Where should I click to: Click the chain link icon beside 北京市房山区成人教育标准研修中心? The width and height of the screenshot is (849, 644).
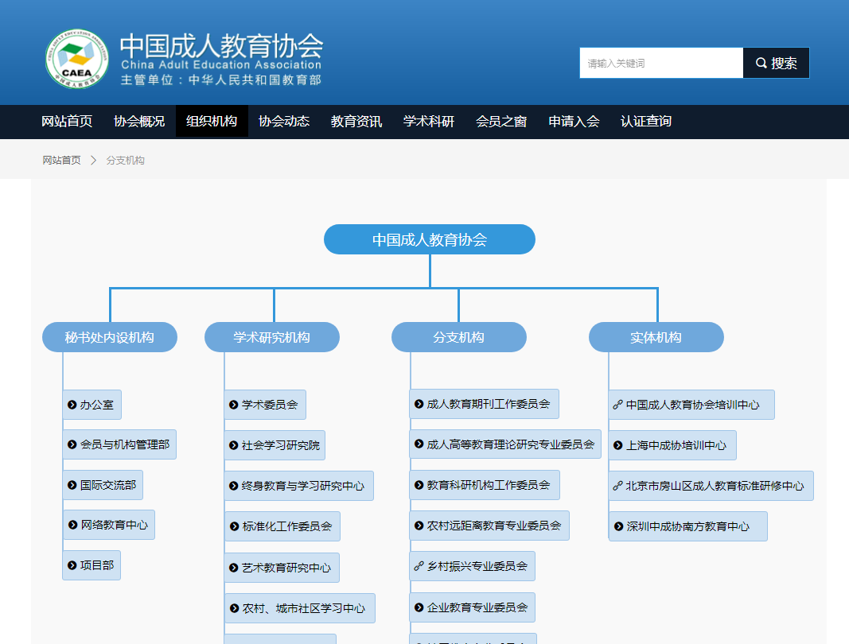(617, 486)
